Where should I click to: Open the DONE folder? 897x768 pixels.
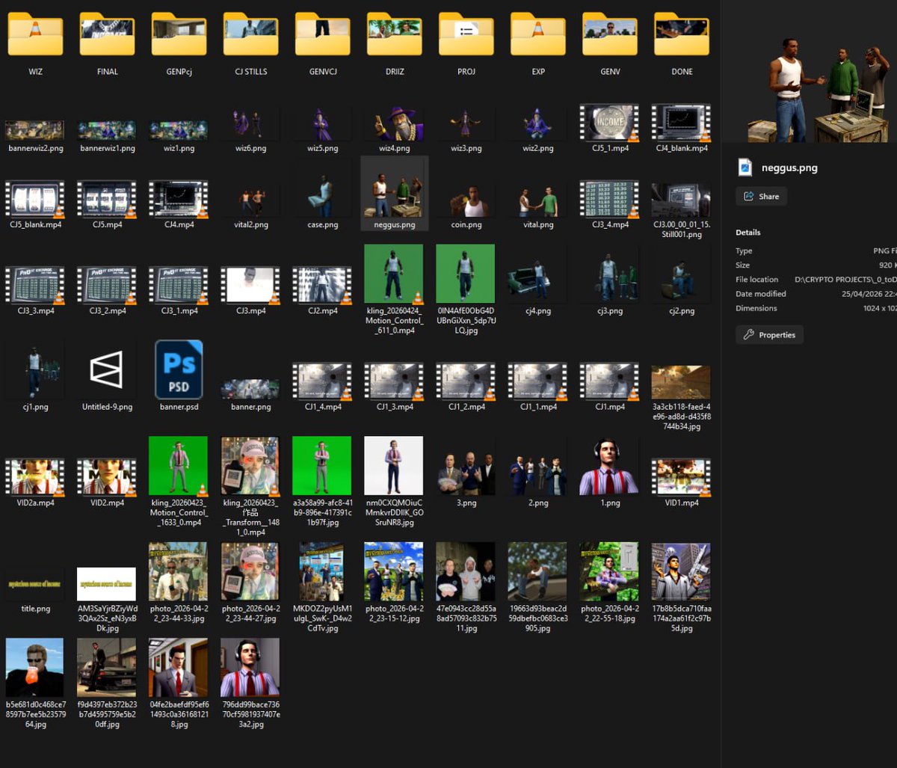[681, 34]
